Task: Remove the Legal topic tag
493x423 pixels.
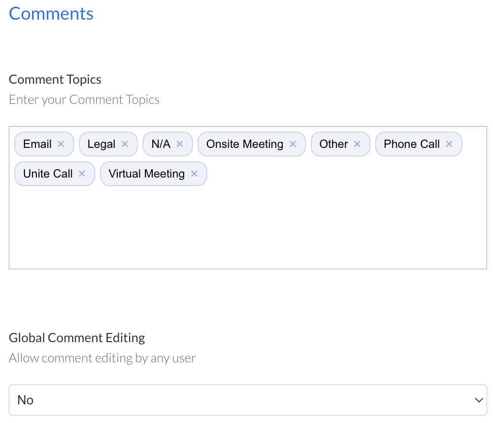Action: pos(124,144)
